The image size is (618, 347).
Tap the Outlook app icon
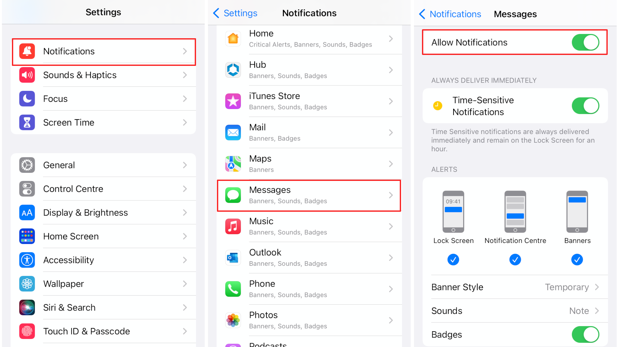[x=233, y=258]
